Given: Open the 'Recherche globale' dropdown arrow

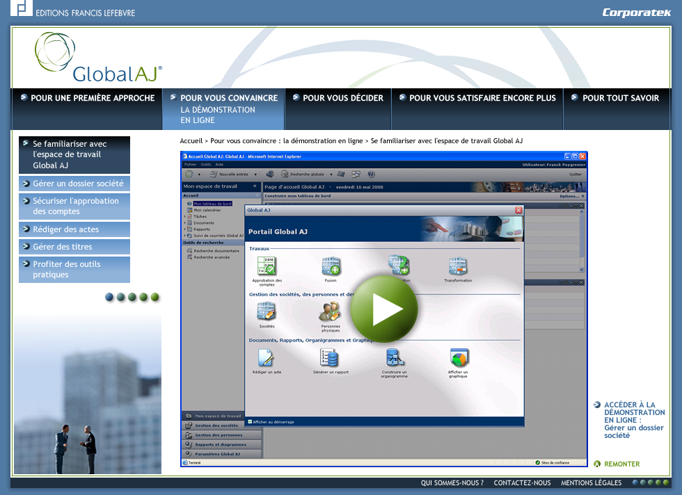Looking at the screenshot, I should coord(331,175).
